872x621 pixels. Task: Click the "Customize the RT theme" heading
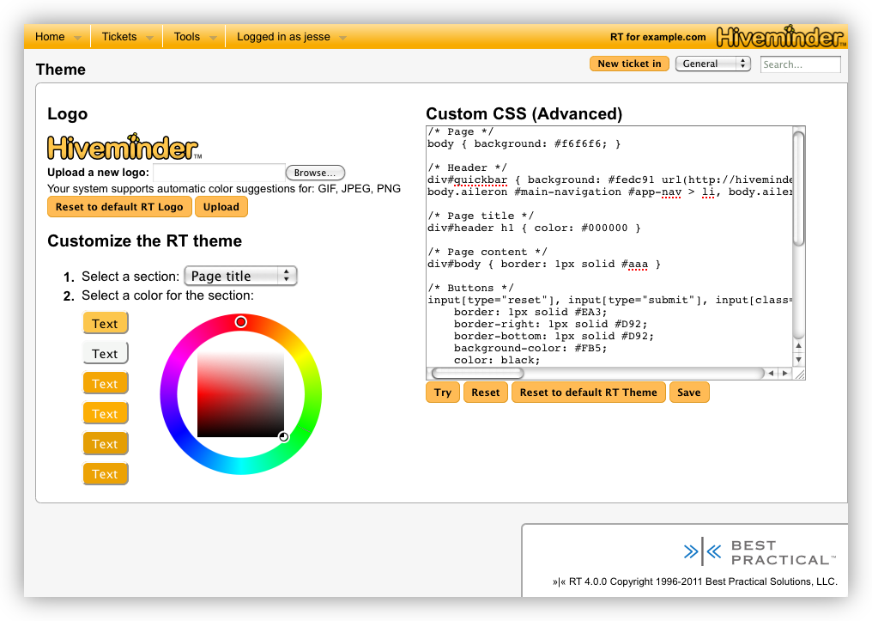click(x=144, y=241)
